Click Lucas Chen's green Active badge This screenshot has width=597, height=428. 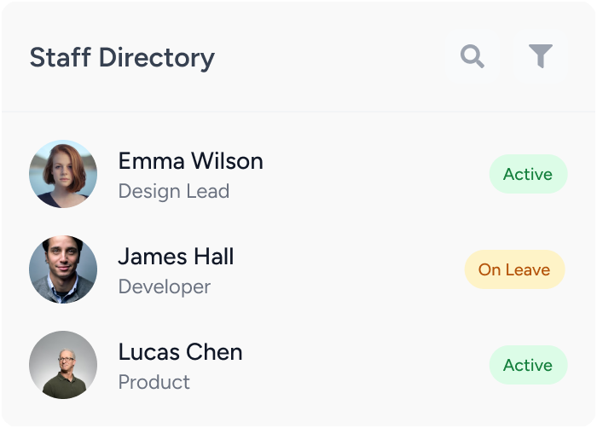pos(528,365)
